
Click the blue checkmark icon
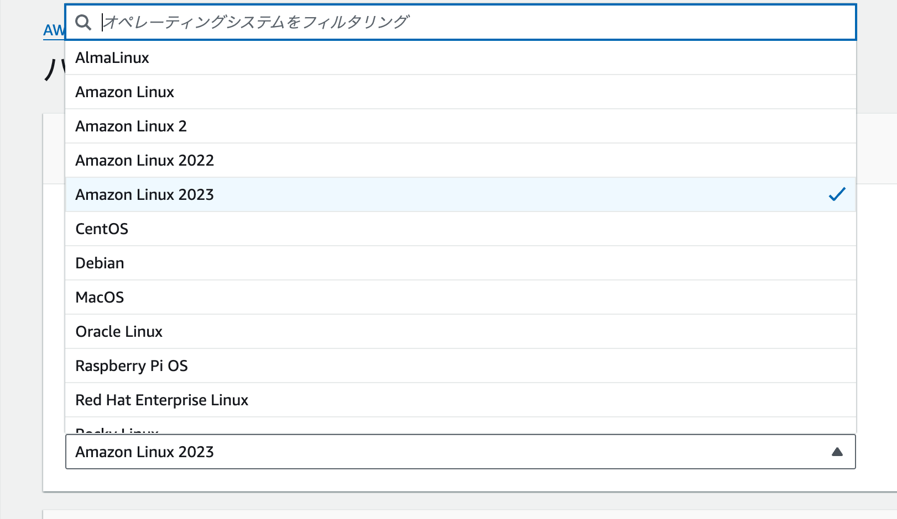tap(837, 194)
